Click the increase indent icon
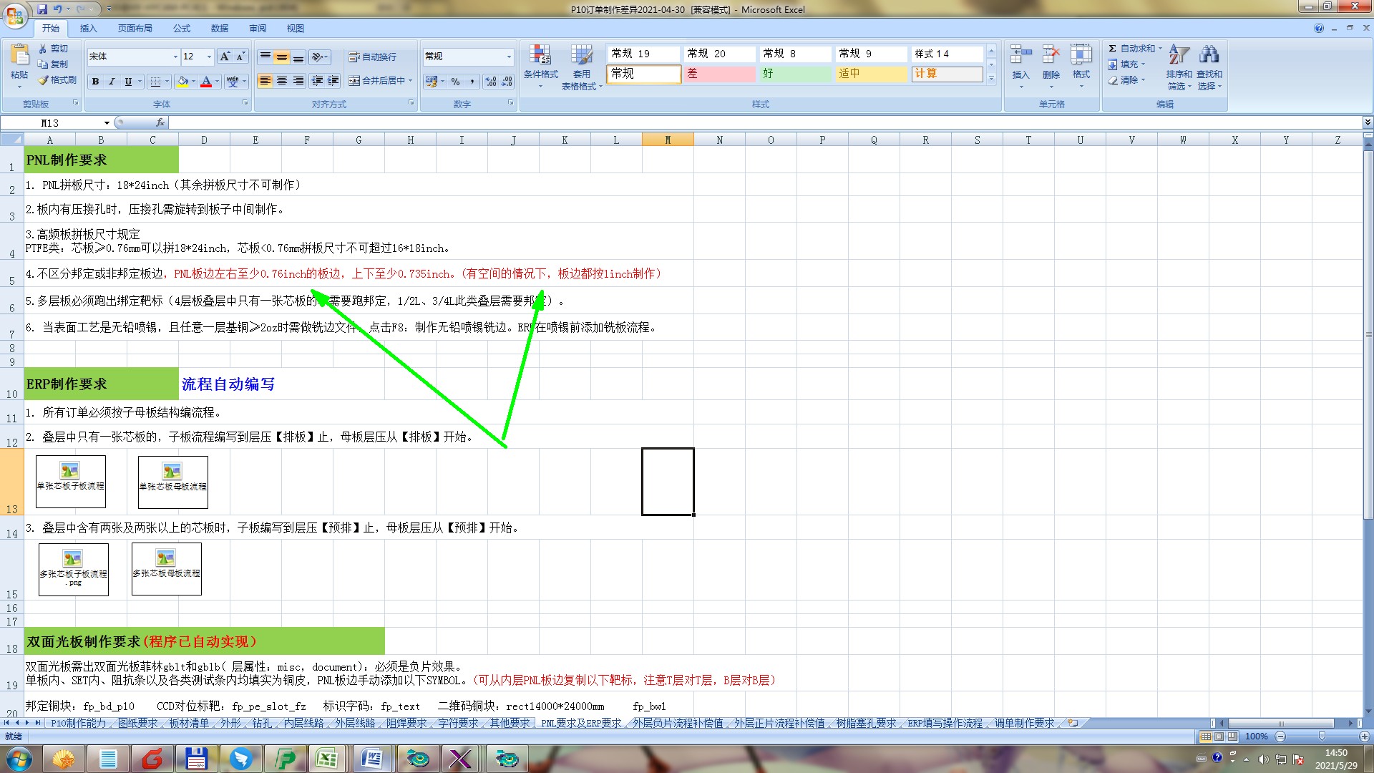Image resolution: width=1374 pixels, height=773 pixels. 333,81
